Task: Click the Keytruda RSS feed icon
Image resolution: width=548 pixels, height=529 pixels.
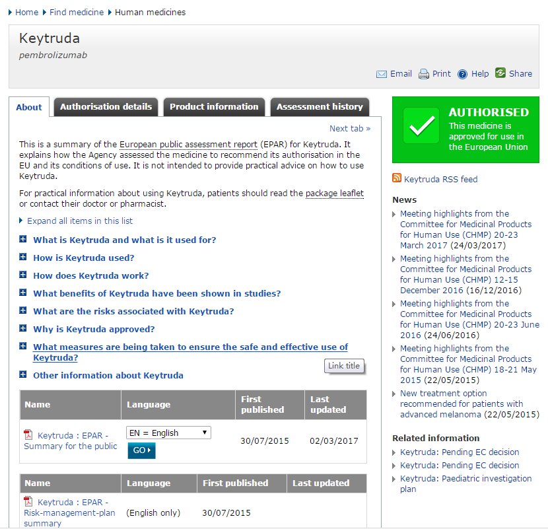Action: coord(397,178)
